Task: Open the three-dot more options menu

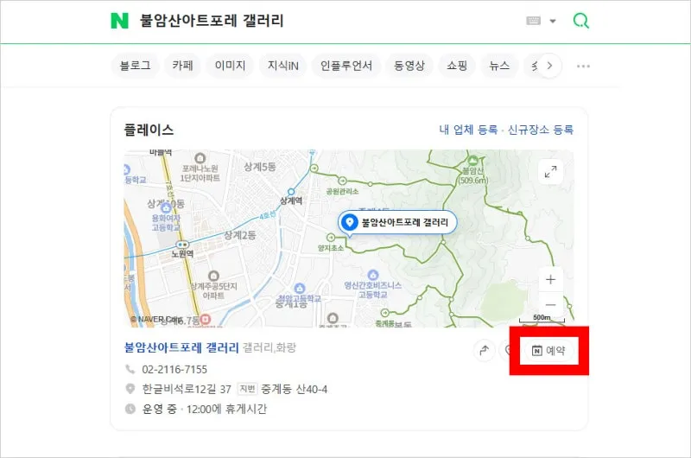Action: [583, 67]
